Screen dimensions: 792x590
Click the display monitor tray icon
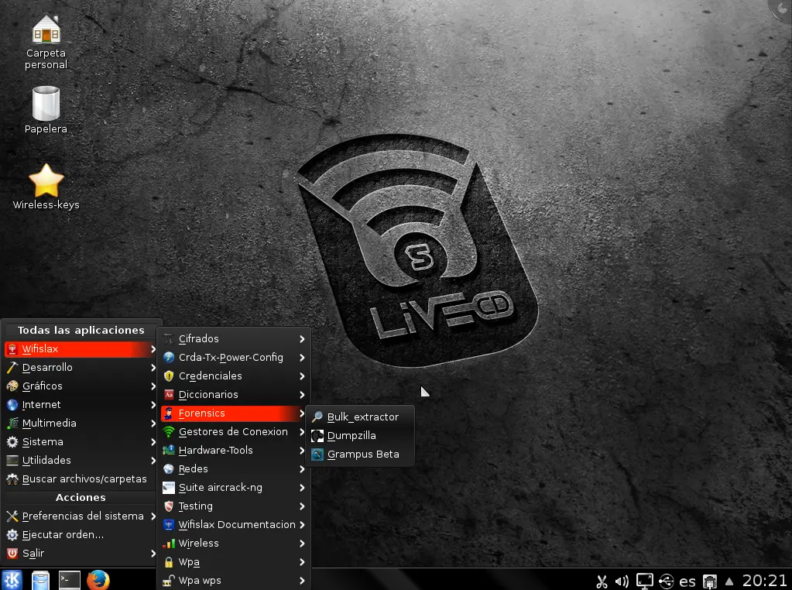pyautogui.click(x=644, y=581)
